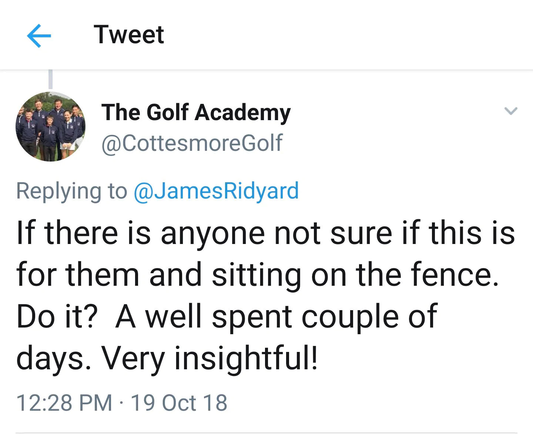Image resolution: width=533 pixels, height=434 pixels.
Task: Click the 12:28 PM timestamp
Action: pyautogui.click(x=64, y=403)
